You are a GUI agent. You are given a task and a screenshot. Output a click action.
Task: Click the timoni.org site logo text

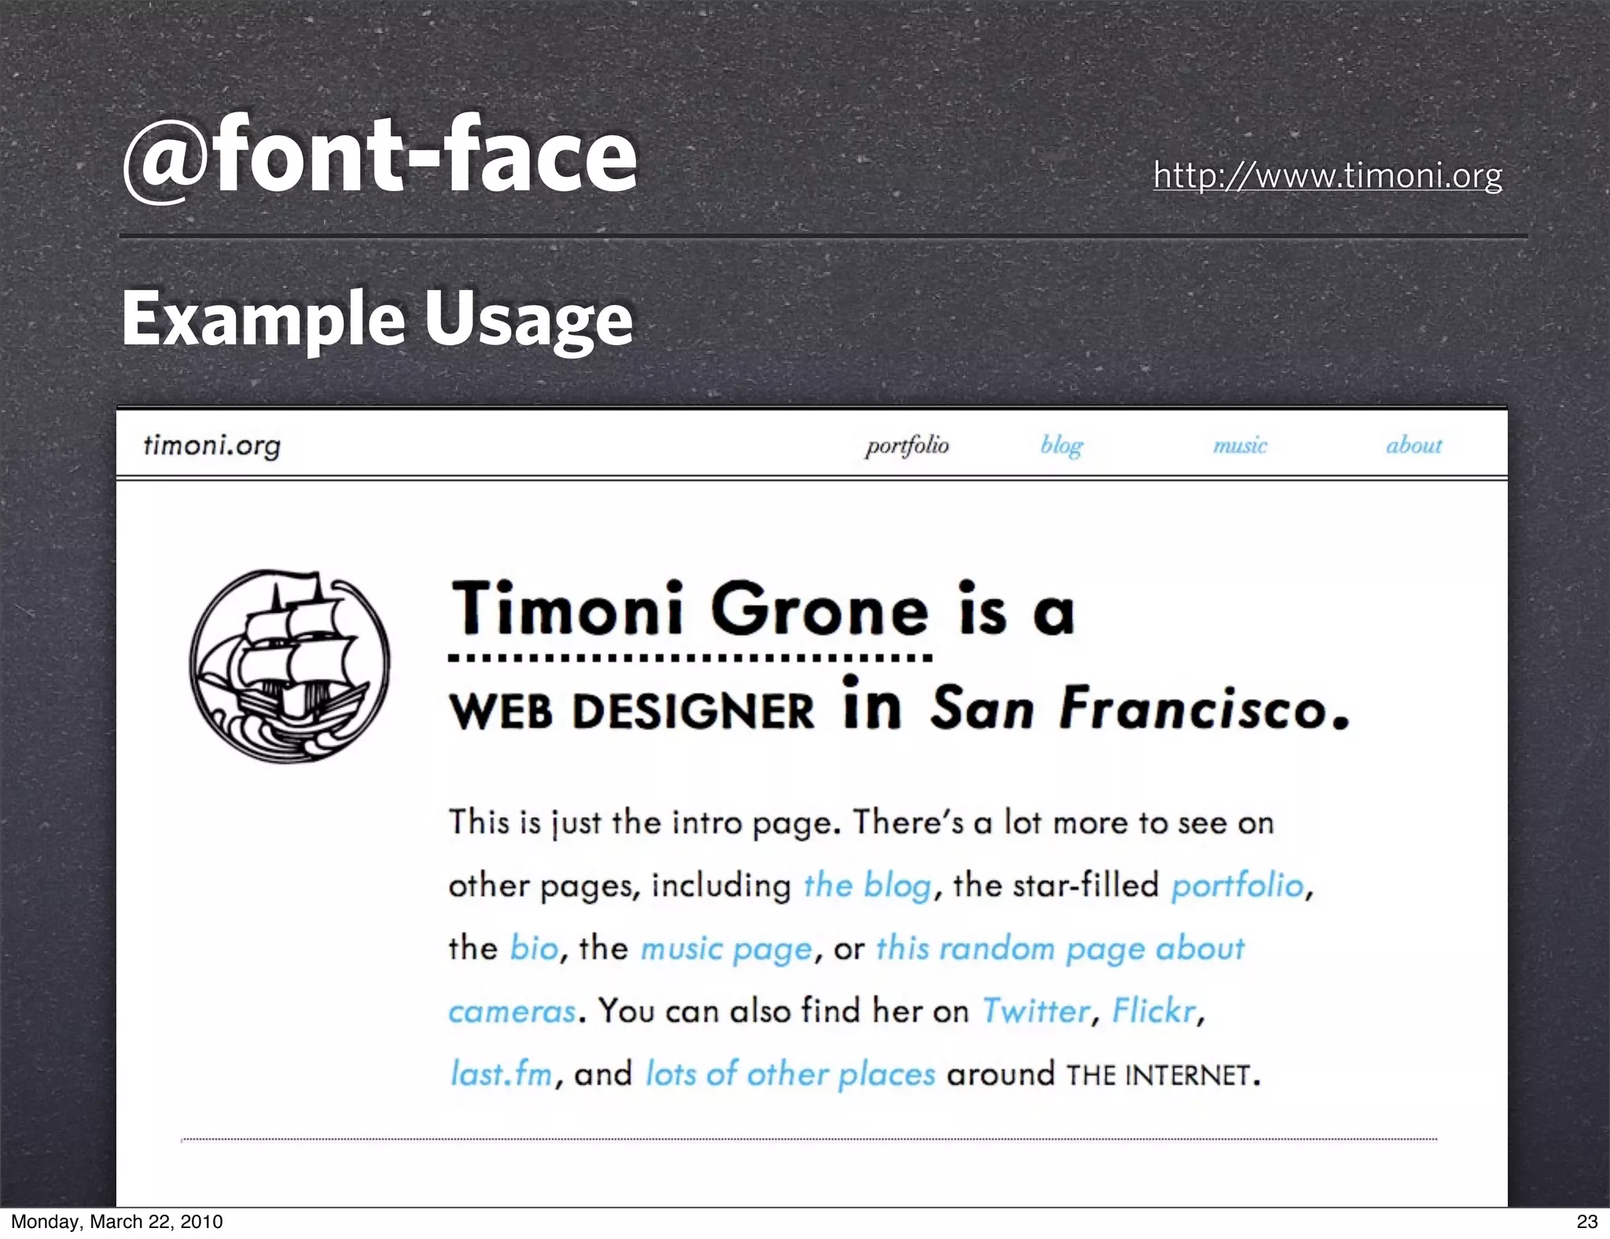211,446
